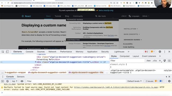
Task: Open the Performance tab
Action: click(x=66, y=52)
